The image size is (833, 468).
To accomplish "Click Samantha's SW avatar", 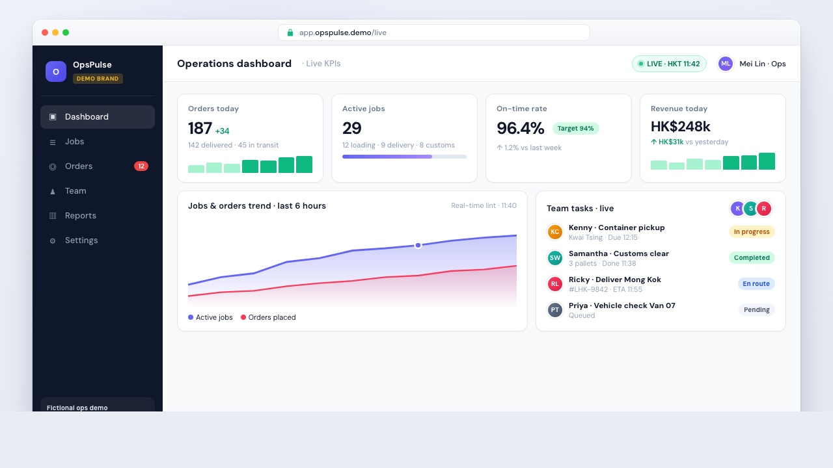I will click(x=555, y=258).
